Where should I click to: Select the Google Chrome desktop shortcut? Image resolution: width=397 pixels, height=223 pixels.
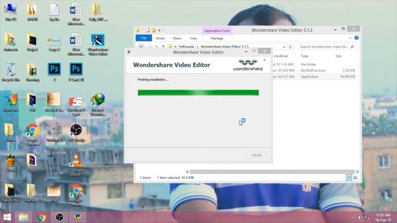[32, 134]
